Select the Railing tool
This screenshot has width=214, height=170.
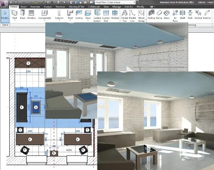point(151,15)
